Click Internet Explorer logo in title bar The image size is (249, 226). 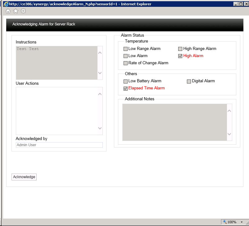tap(6, 4)
